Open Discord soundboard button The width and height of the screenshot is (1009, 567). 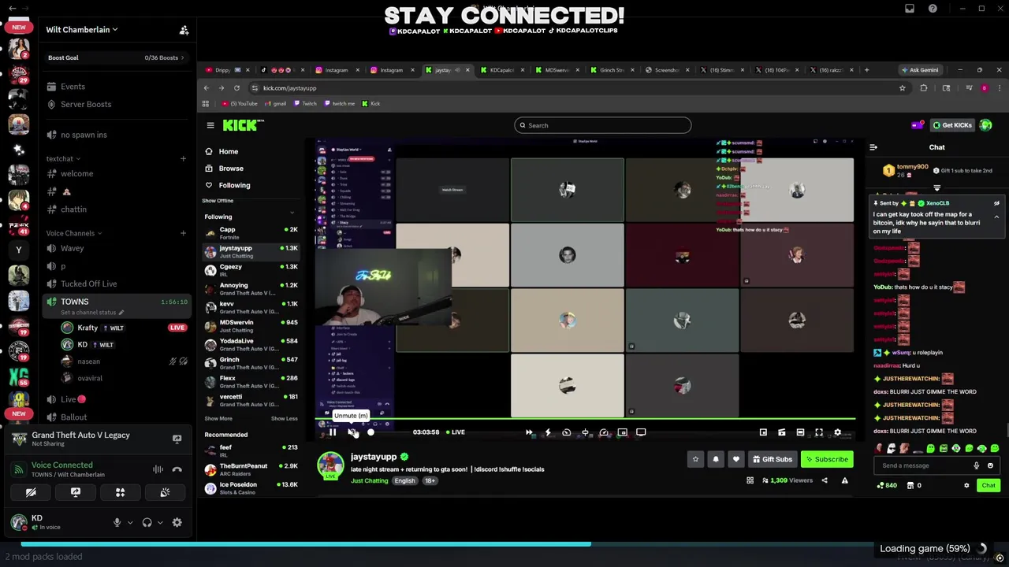pyautogui.click(x=165, y=493)
